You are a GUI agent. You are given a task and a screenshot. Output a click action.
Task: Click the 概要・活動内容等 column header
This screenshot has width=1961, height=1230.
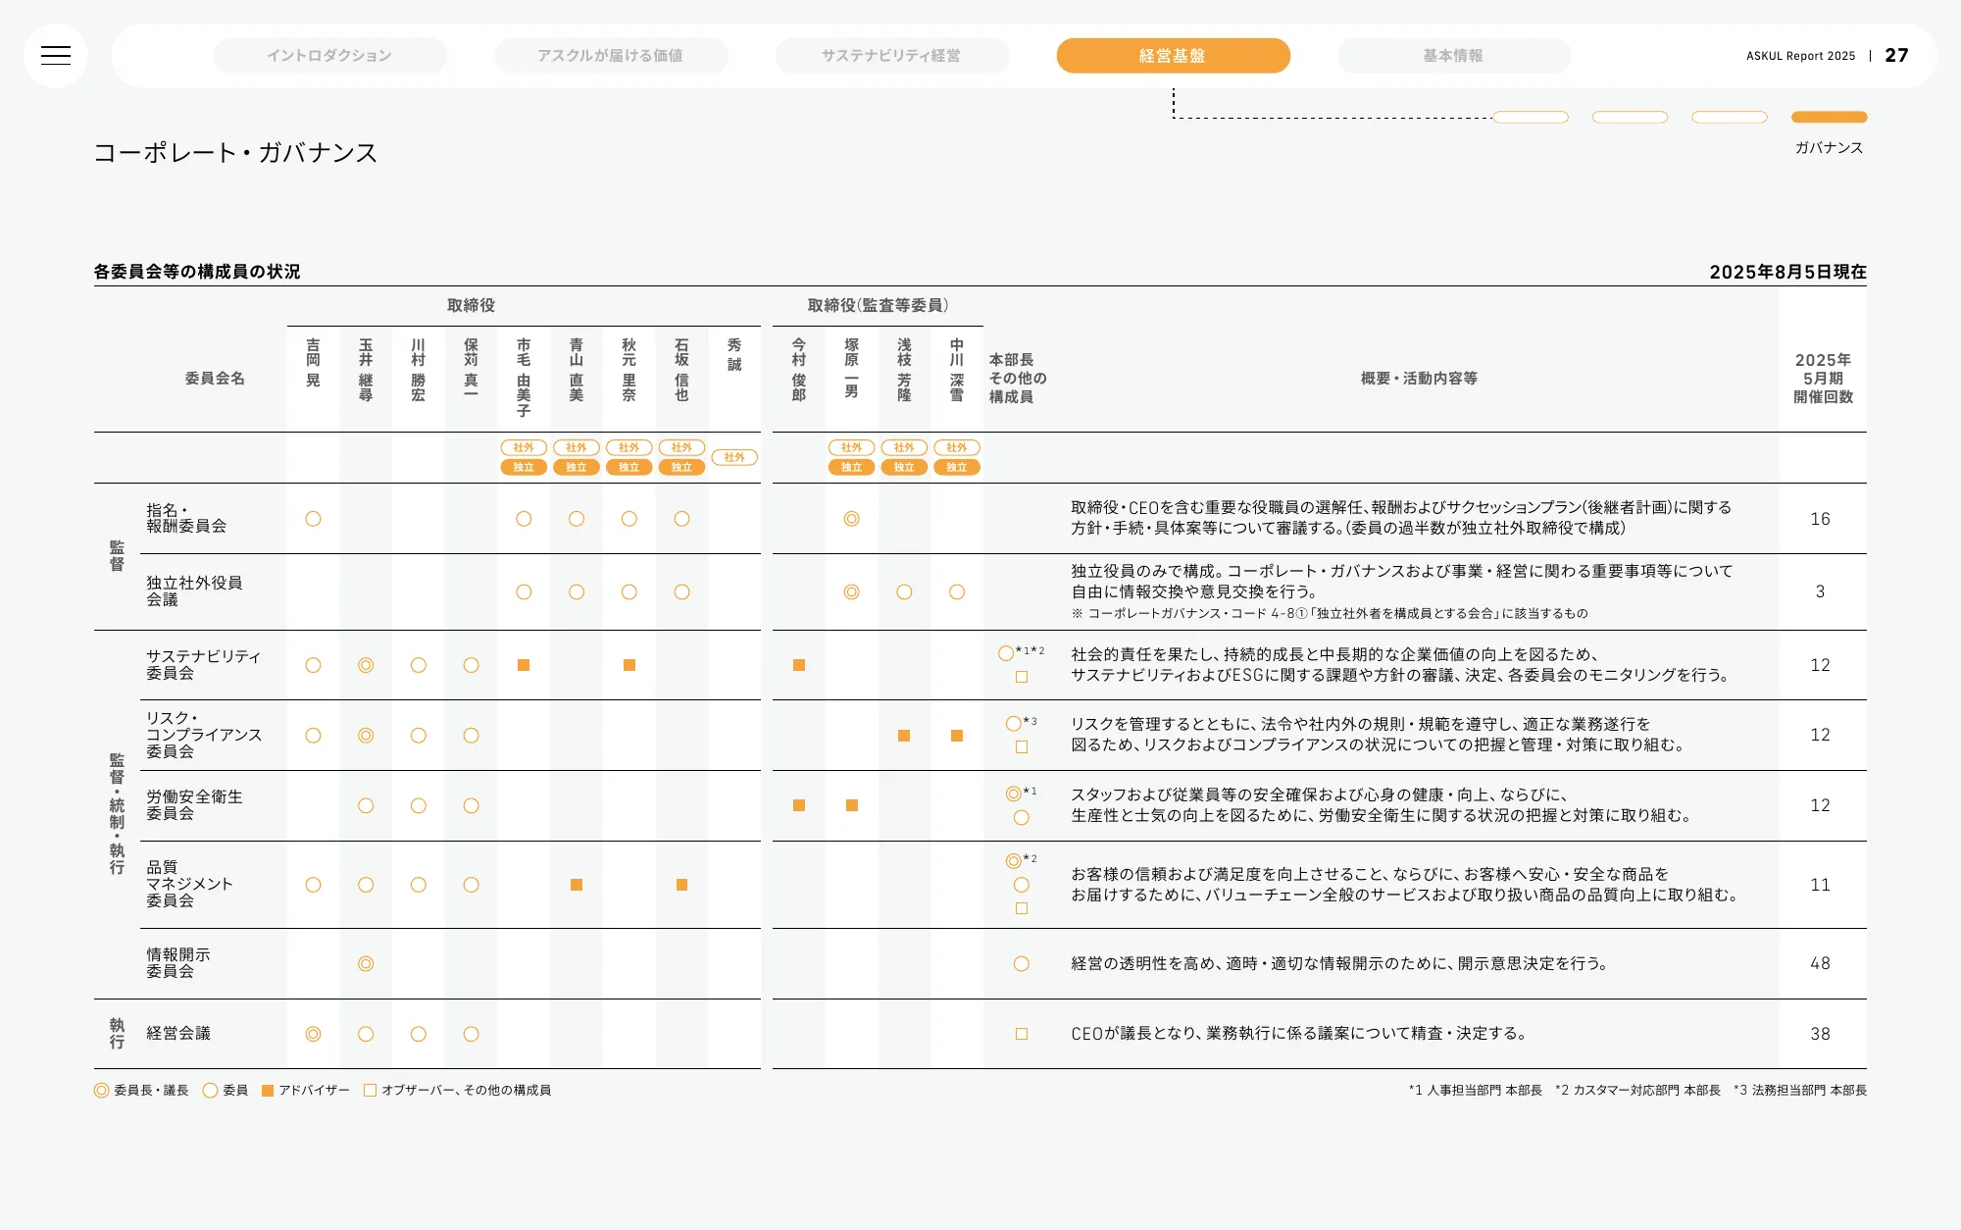pos(1419,379)
